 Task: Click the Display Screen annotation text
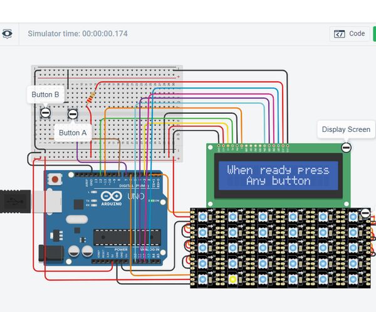click(346, 129)
